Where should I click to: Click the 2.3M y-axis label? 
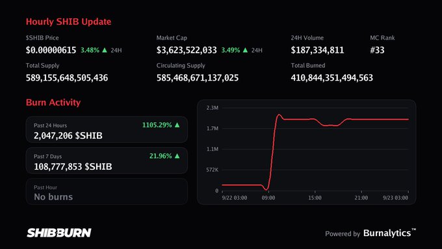213,108
